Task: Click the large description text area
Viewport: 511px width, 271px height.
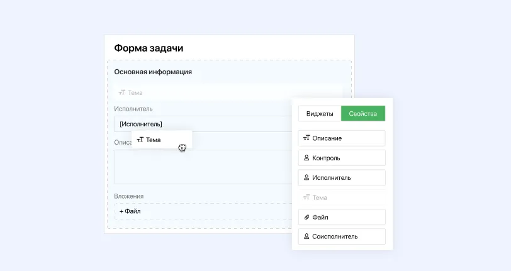Action: coord(203,167)
